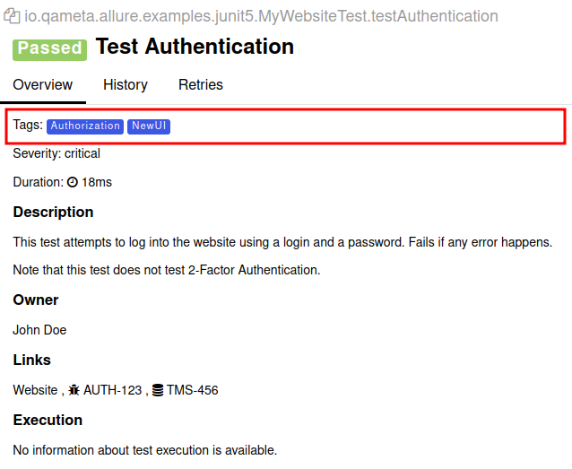Viewport: 572px width, 469px height.
Task: Go to the Retries tab
Action: (x=201, y=85)
